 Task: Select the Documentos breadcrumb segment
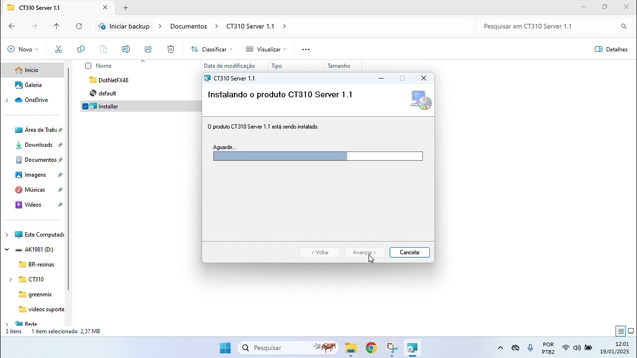pyautogui.click(x=189, y=26)
